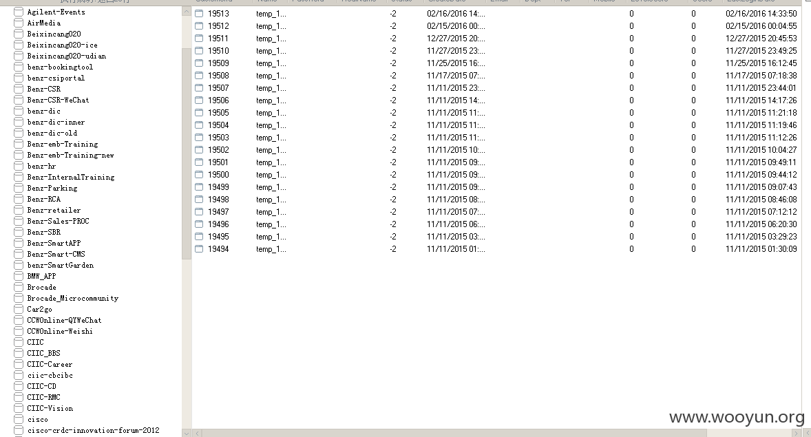Screen dimensions: 811x437
Task: Select the CIIC-Career tree entry
Action: click(50, 364)
